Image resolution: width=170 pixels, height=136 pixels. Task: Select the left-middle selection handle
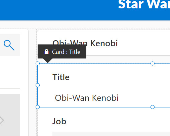coord(38,85)
